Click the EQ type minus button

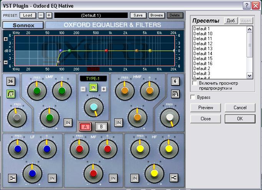tap(83, 89)
